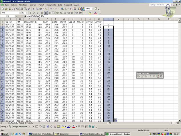
Task: Open the Arial font name dropdown
Action: [x=20, y=13]
